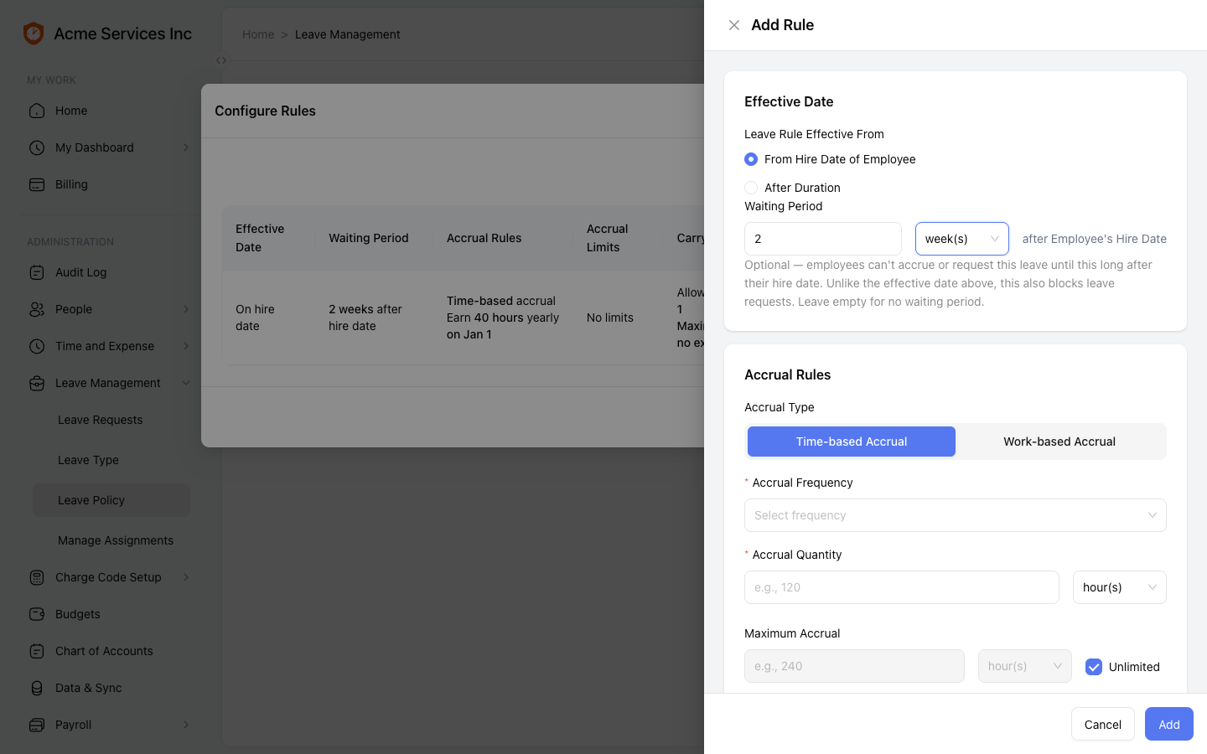The width and height of the screenshot is (1207, 754).
Task: Click the Leave Management briefcase icon
Action: (37, 383)
